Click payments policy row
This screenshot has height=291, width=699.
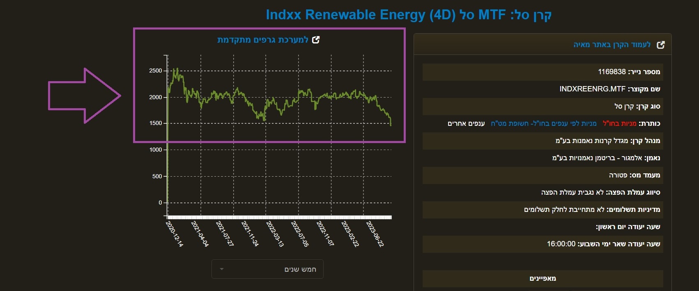click(543, 209)
